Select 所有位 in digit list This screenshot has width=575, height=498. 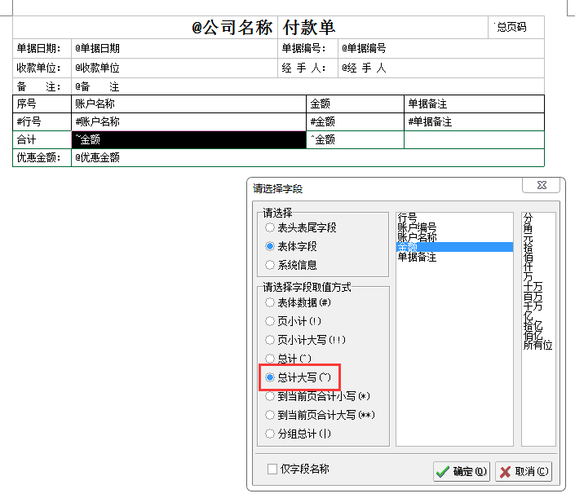pos(538,345)
